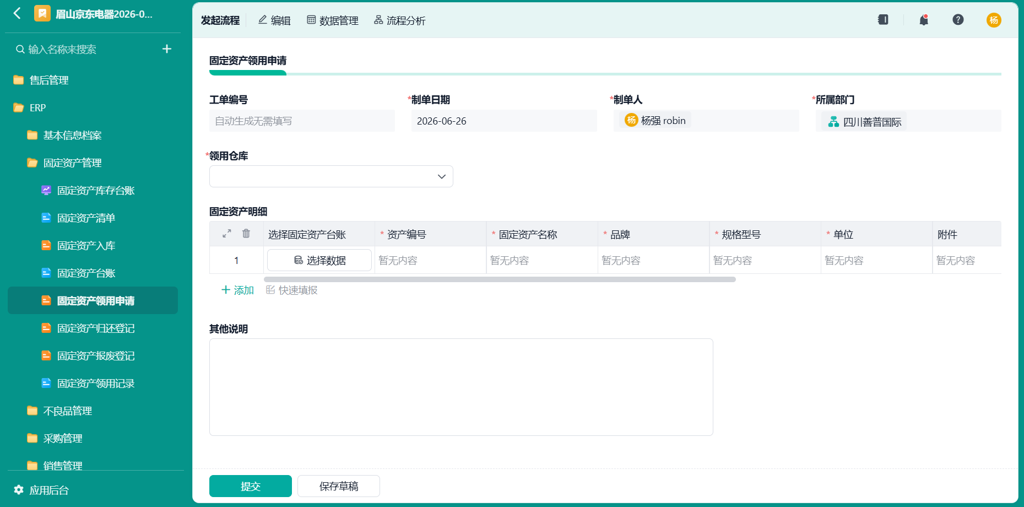Click the 工单编号 auto-generated field
Screen dimensions: 1024x507
(x=302, y=121)
